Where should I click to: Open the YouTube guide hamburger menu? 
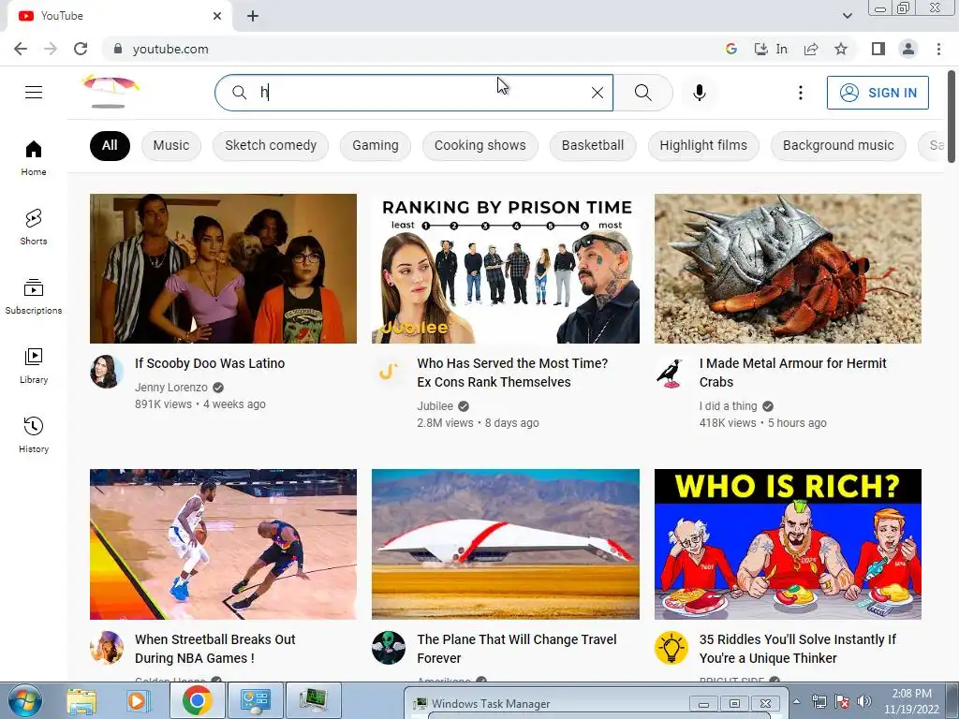click(x=34, y=93)
